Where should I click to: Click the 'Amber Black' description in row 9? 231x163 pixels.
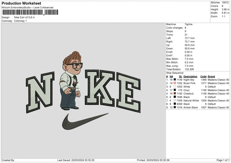(191, 107)
